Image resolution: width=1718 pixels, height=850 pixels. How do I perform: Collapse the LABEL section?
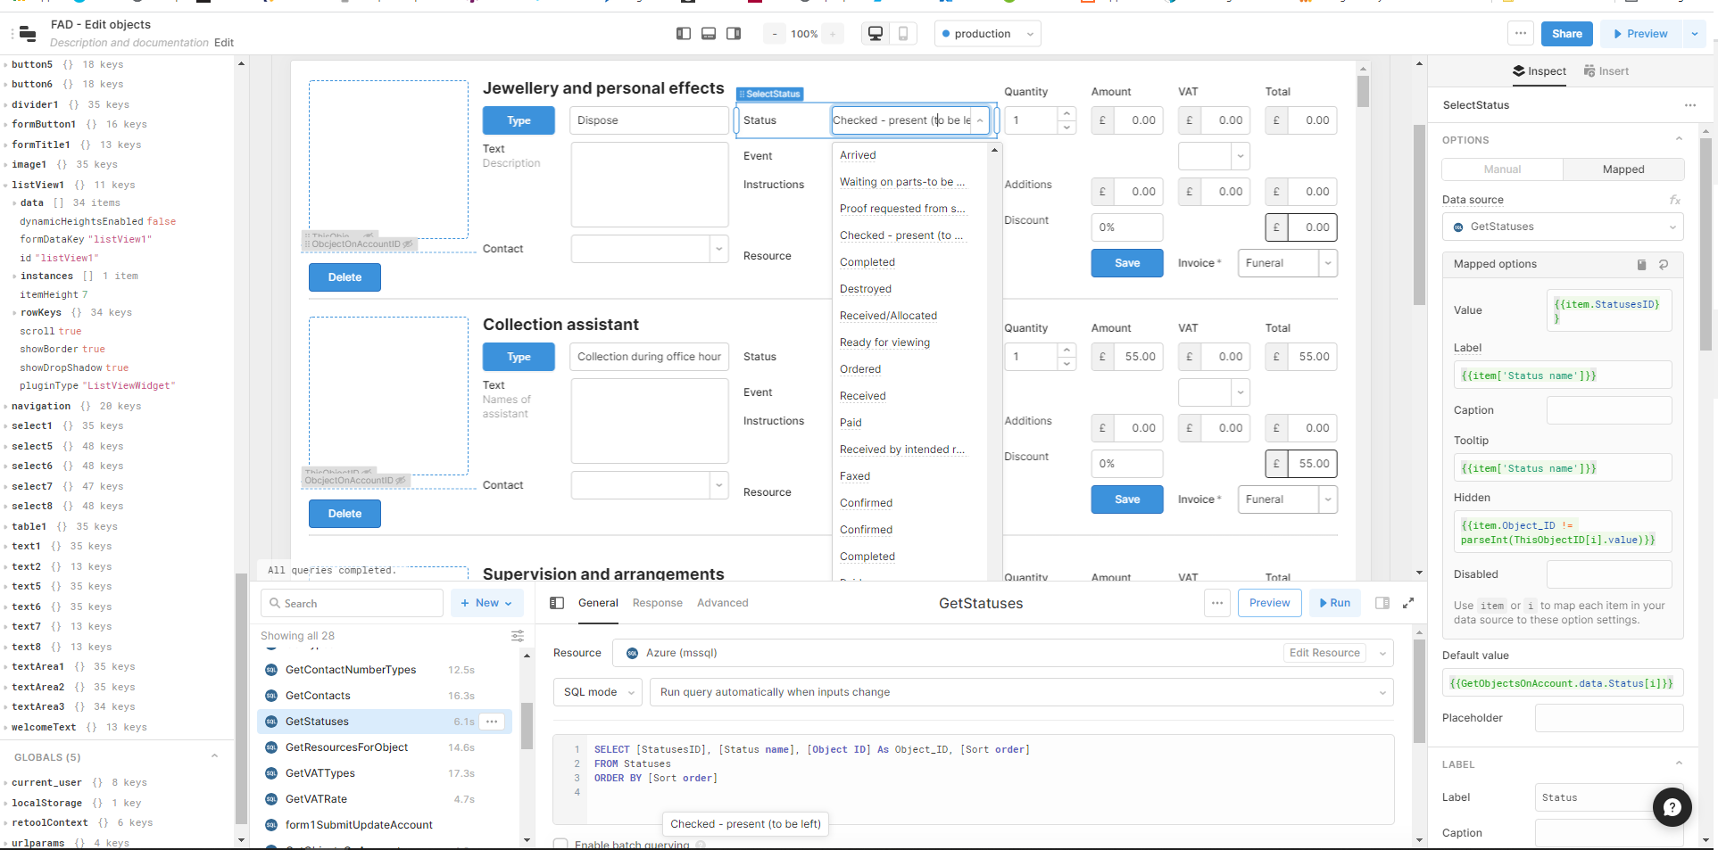tap(1679, 764)
